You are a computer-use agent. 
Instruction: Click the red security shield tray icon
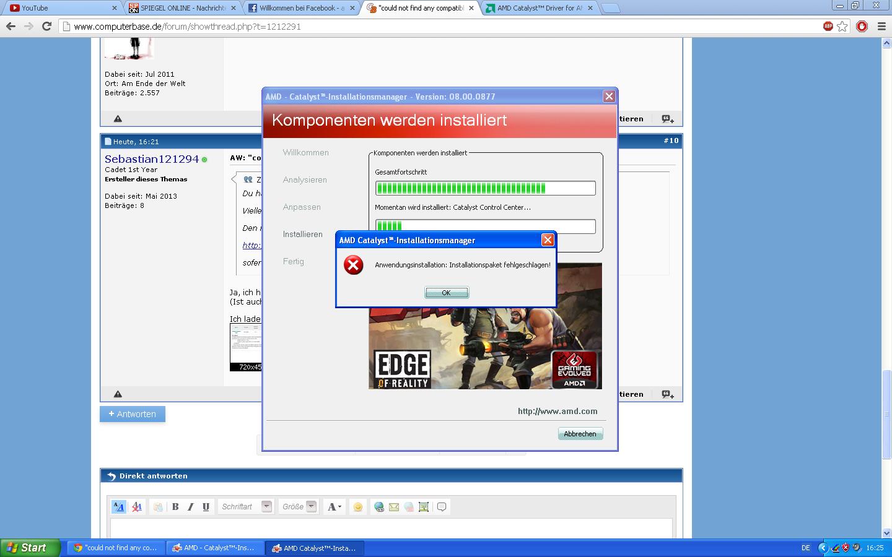(846, 548)
